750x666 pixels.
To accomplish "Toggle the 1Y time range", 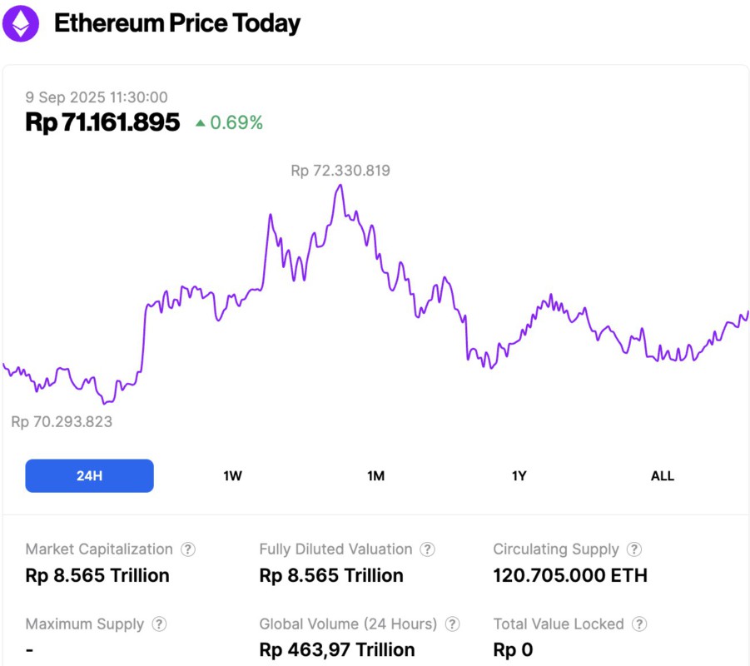I will [x=519, y=475].
